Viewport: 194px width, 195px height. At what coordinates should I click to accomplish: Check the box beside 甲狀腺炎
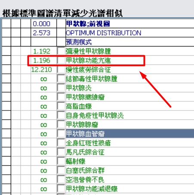pos(61,88)
